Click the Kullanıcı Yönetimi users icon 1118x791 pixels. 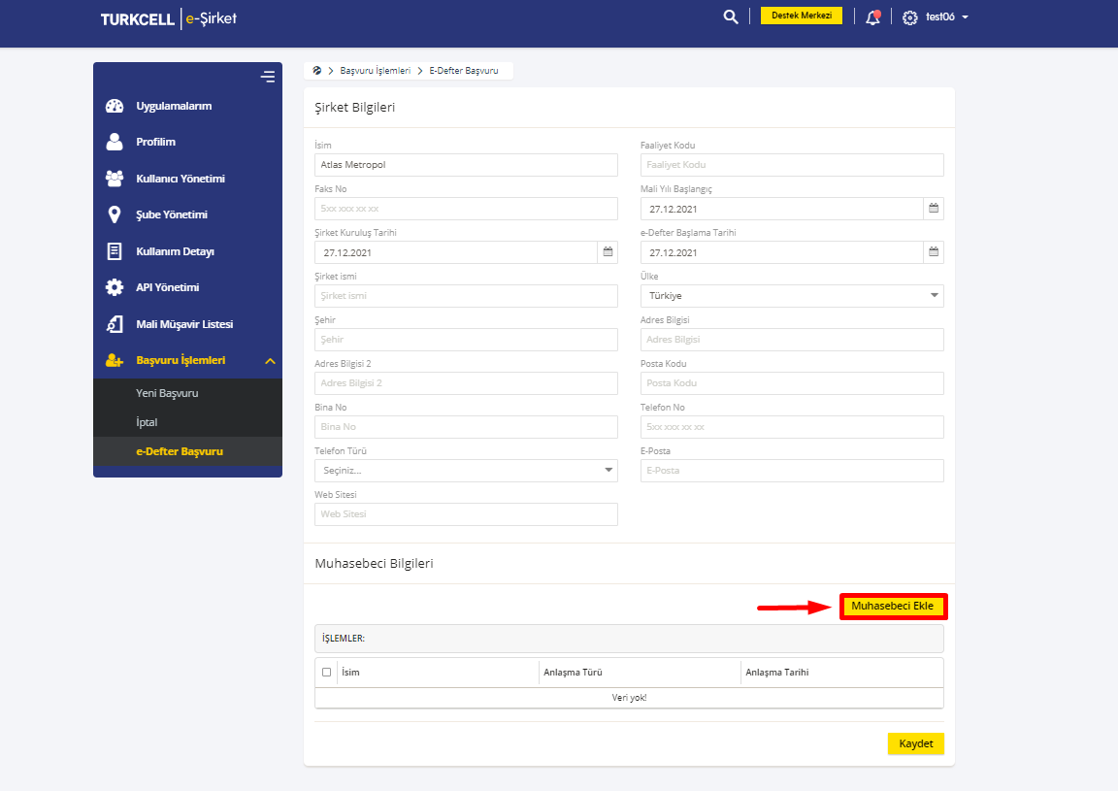tap(115, 179)
